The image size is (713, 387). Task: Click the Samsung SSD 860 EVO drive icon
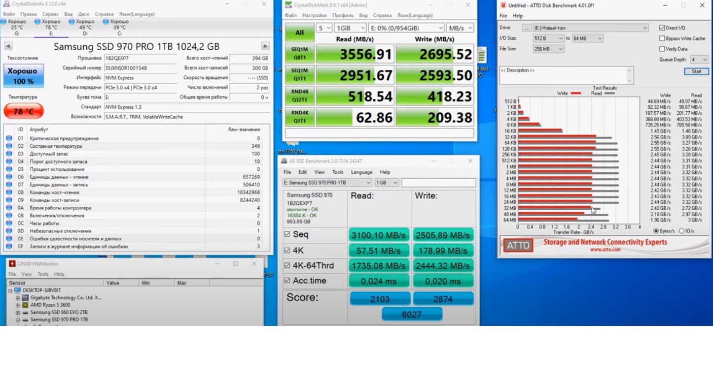click(25, 313)
